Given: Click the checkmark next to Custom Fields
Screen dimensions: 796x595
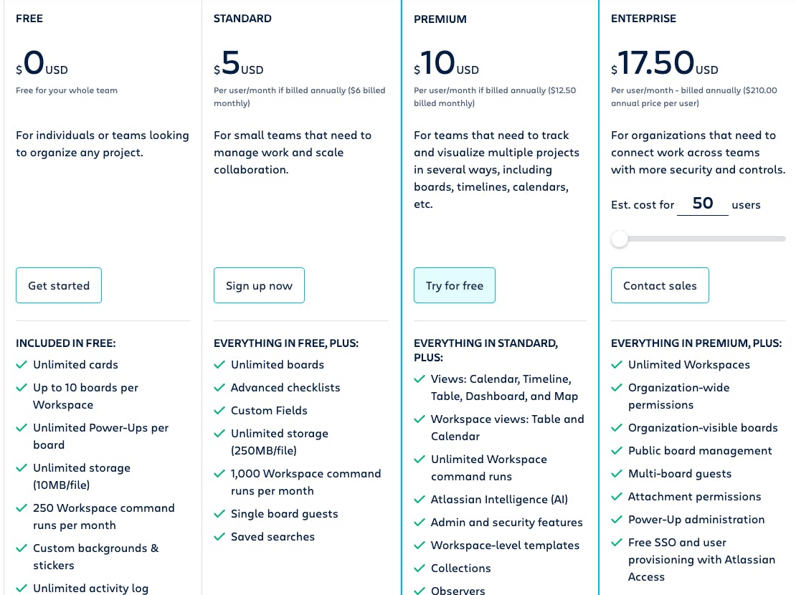Looking at the screenshot, I should point(219,409).
